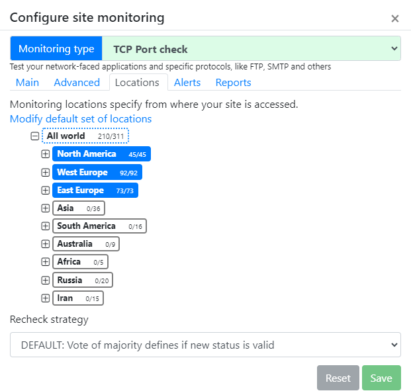Switch to the Alerts tab
411x391 pixels.
click(187, 83)
